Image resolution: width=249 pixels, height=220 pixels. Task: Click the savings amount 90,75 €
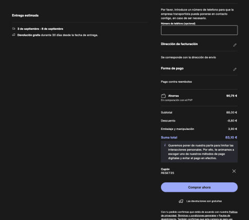(232, 96)
